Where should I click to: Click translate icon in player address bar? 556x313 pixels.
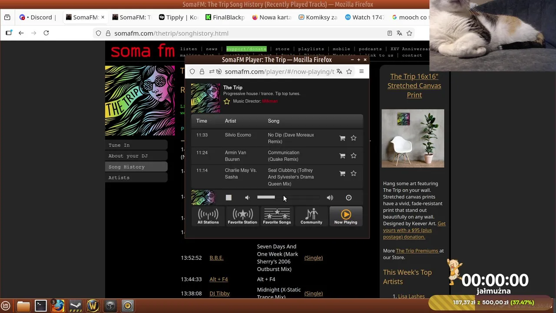click(339, 72)
